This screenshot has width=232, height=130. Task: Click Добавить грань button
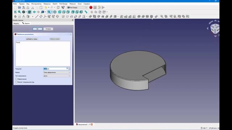(32, 39)
